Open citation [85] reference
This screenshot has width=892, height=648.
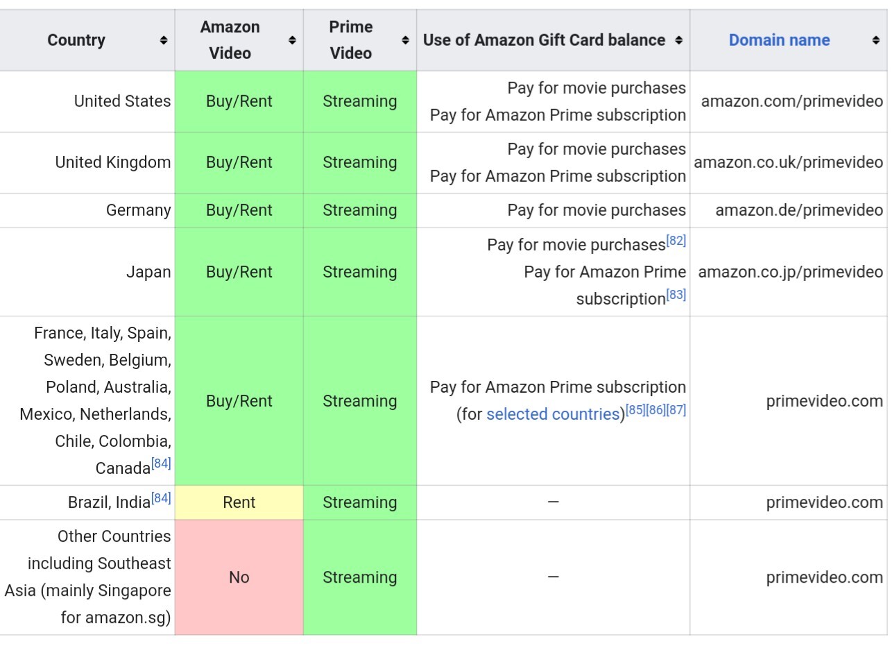(x=635, y=409)
